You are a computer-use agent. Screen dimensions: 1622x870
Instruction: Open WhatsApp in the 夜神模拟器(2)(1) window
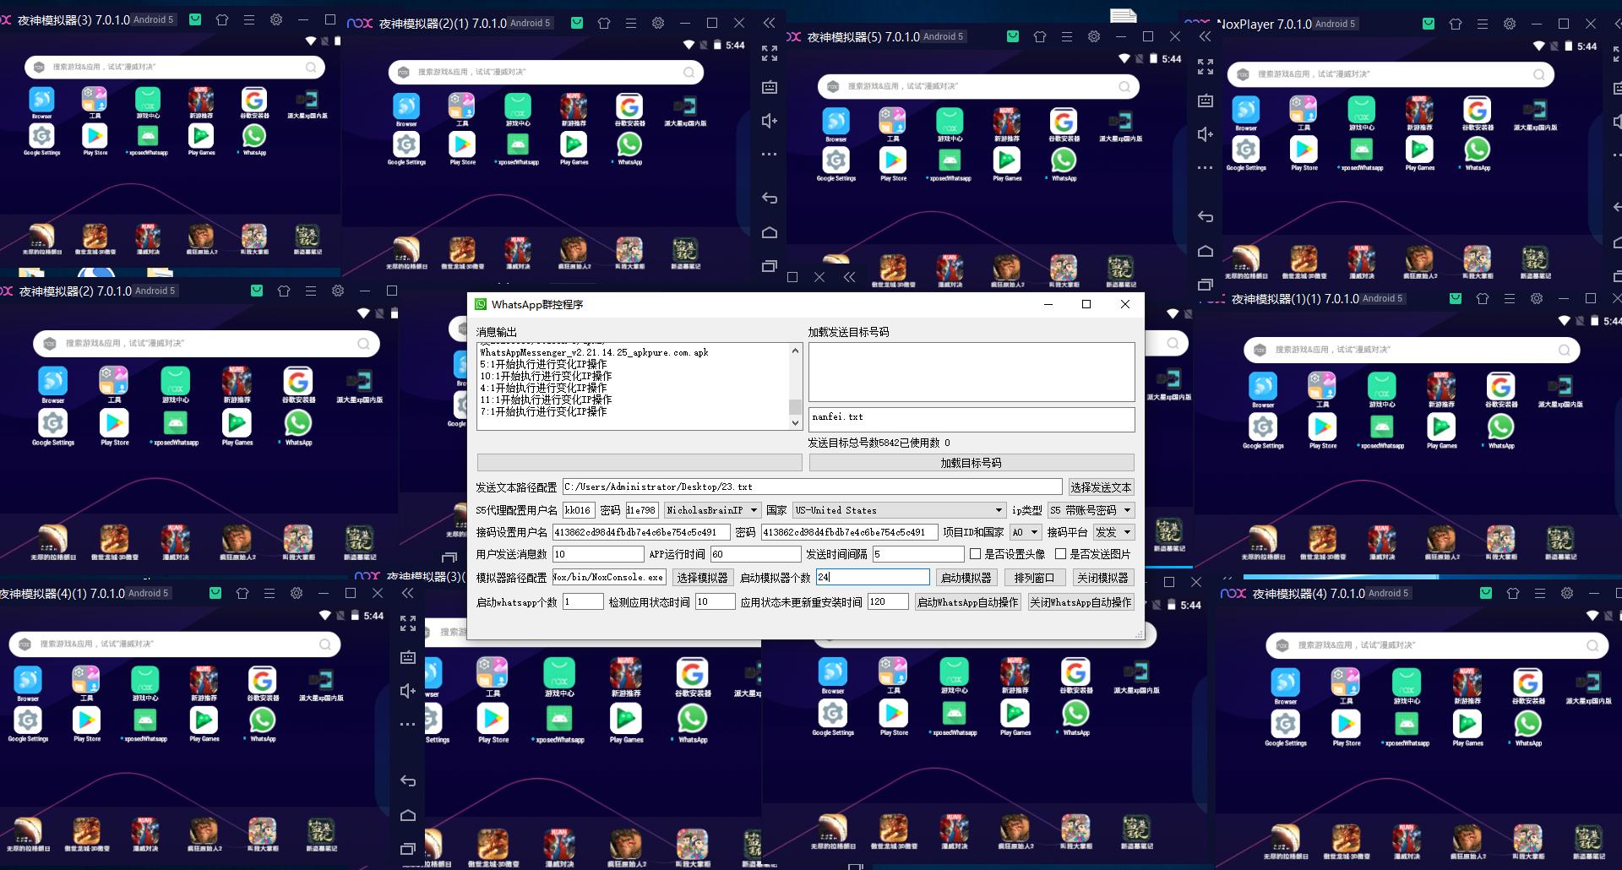pos(629,144)
